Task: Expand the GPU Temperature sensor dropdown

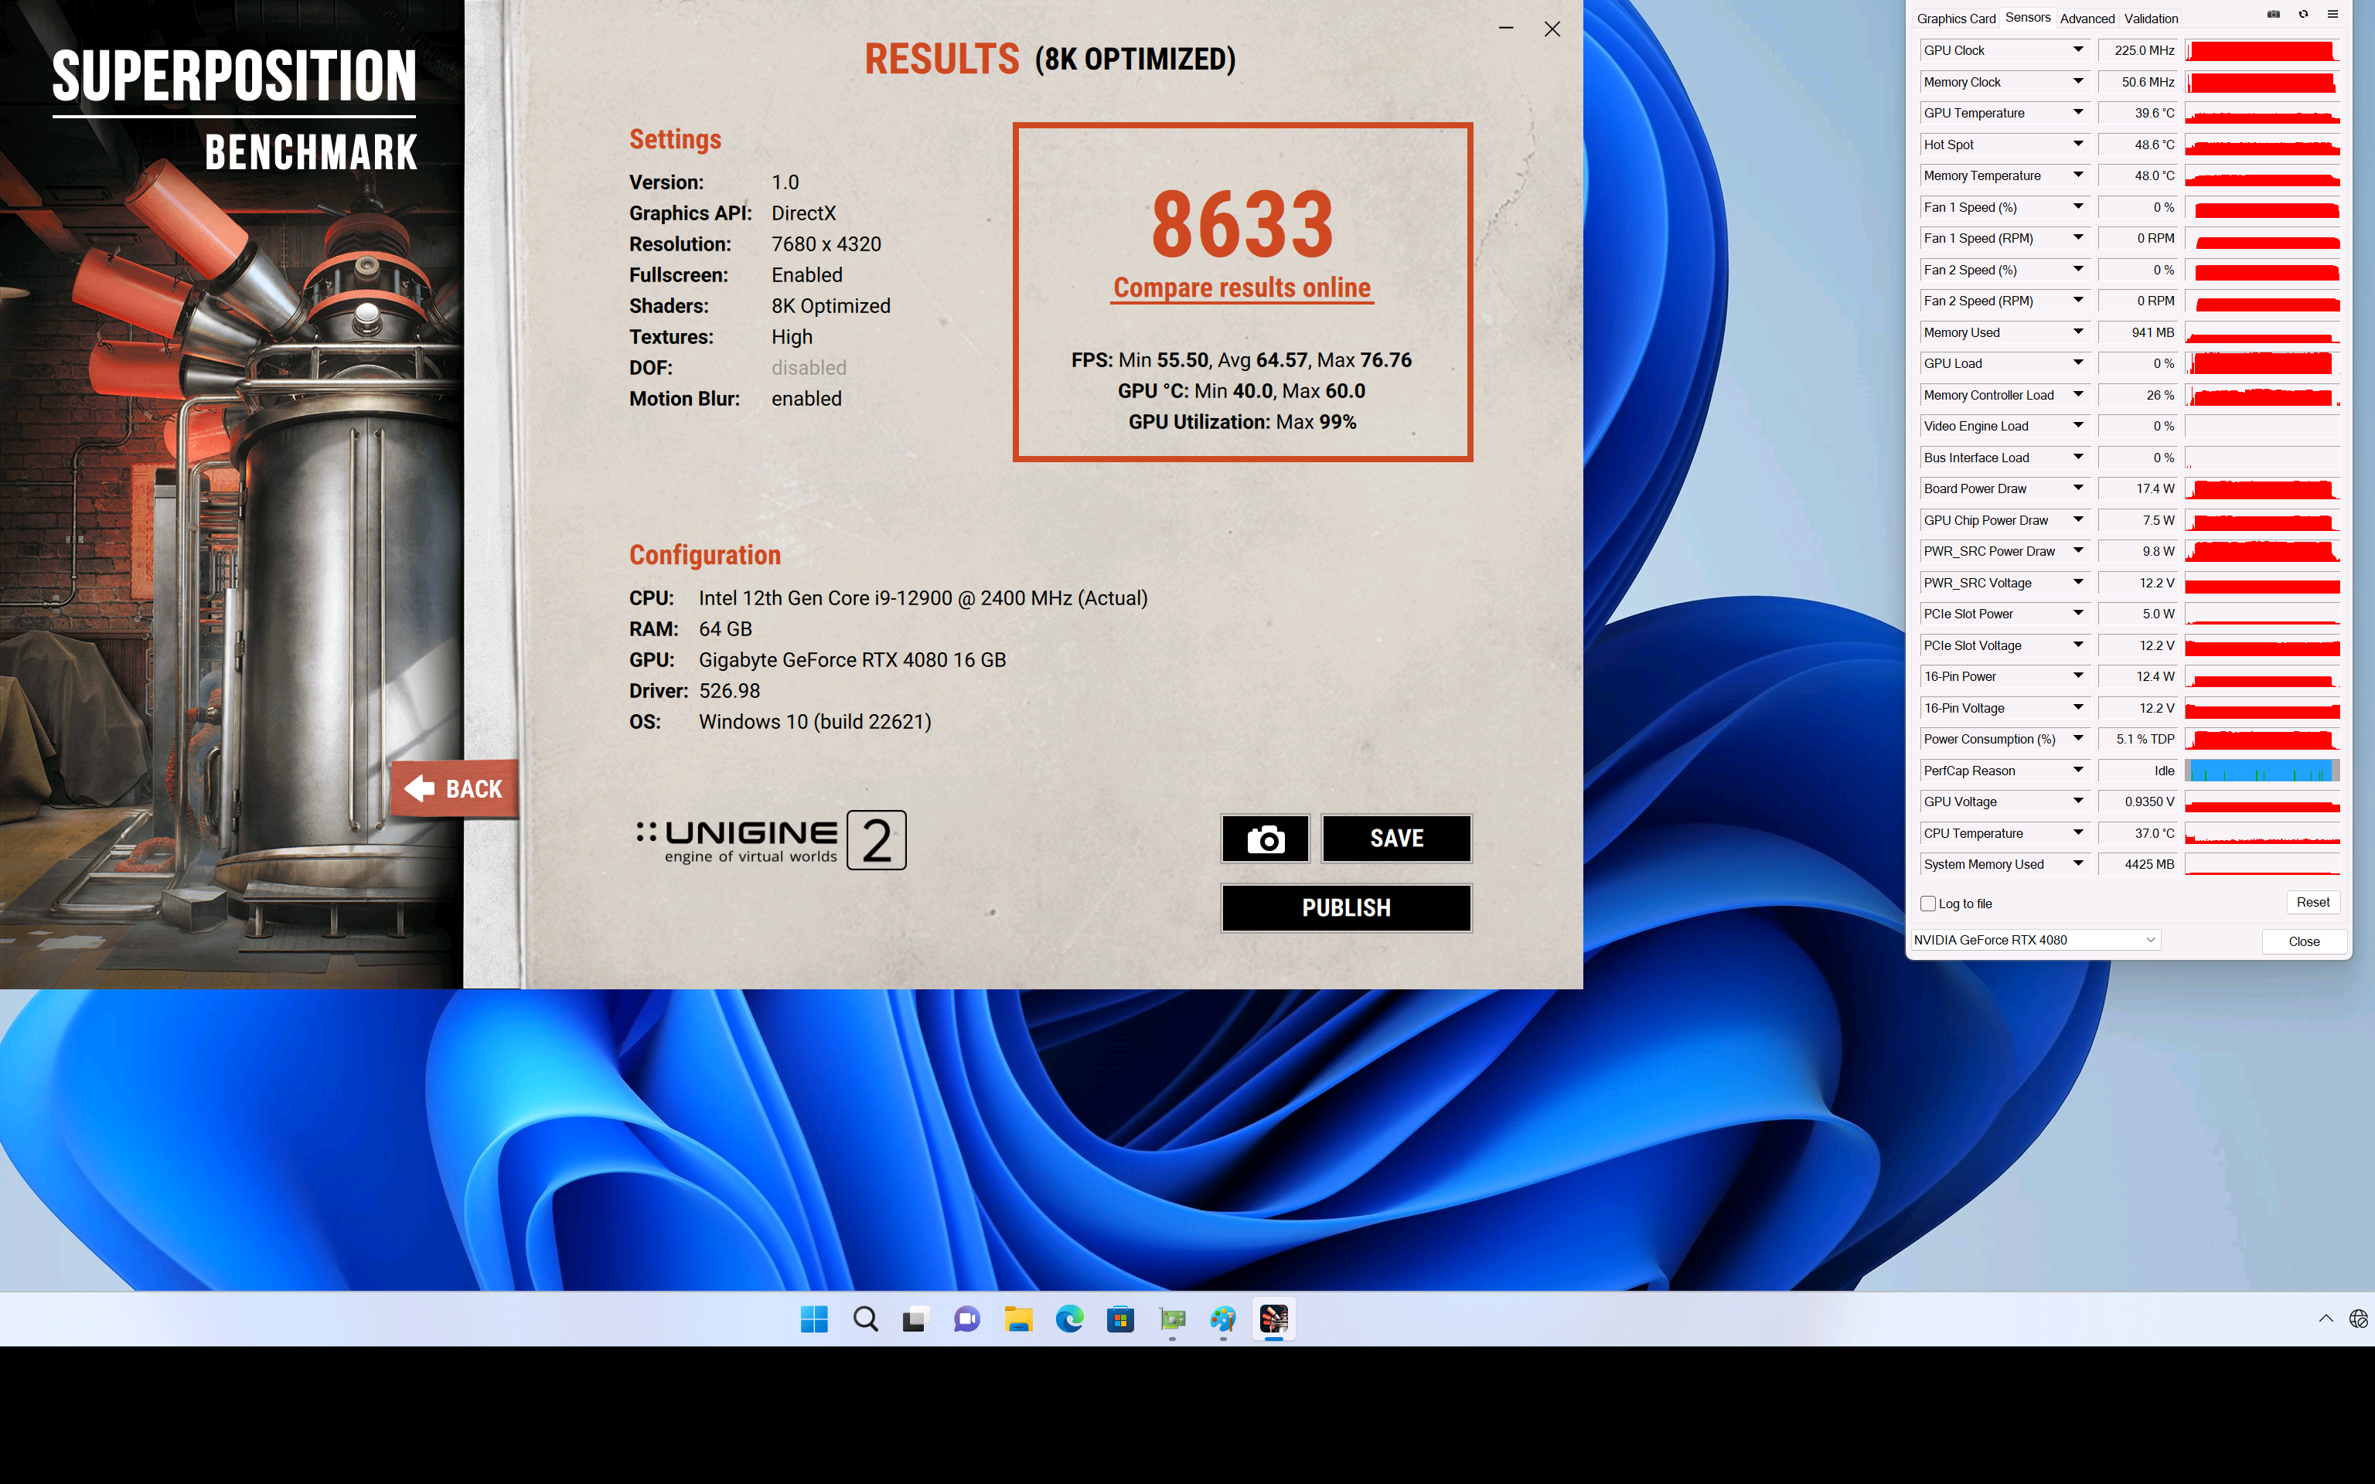Action: click(x=2077, y=113)
